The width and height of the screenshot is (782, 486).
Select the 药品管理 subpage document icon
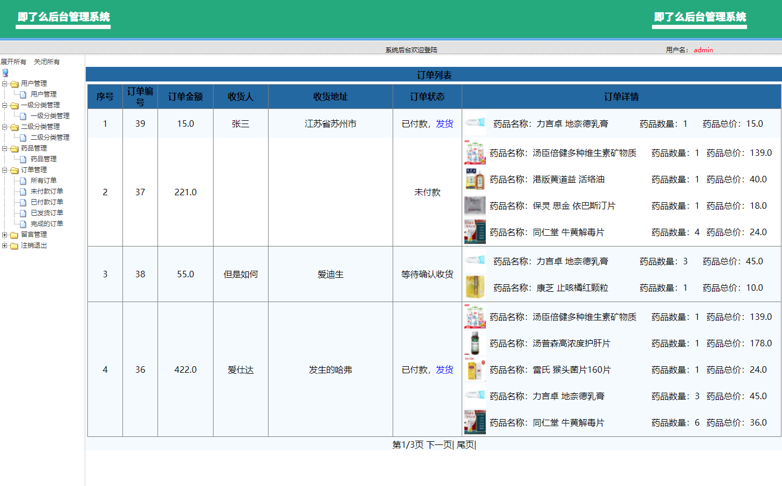(22, 159)
